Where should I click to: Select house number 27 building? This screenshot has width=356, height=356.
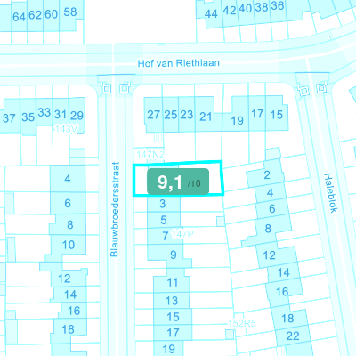click(x=154, y=115)
